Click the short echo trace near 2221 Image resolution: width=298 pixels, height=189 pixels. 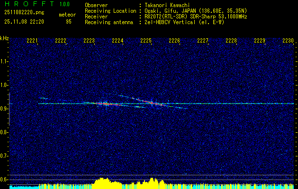44,98
